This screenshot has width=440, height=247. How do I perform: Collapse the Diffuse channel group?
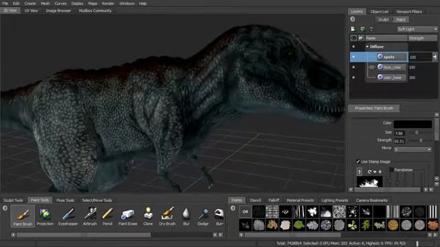pyautogui.click(x=367, y=47)
